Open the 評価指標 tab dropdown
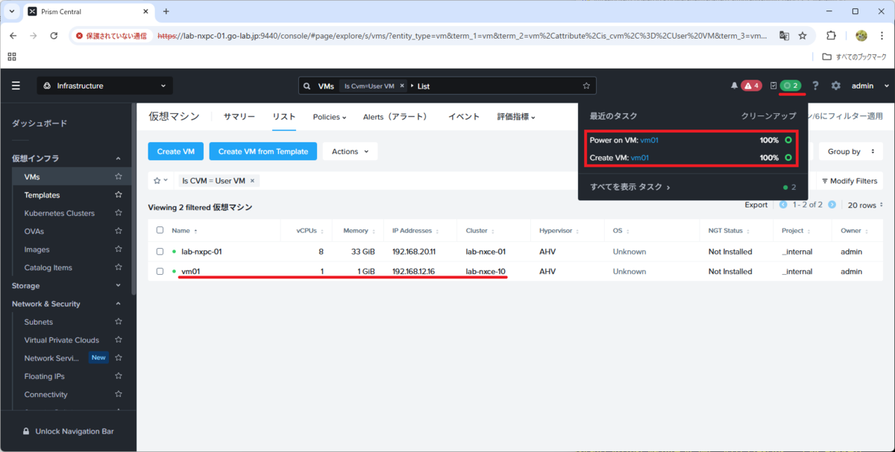This screenshot has width=895, height=452. (x=516, y=117)
